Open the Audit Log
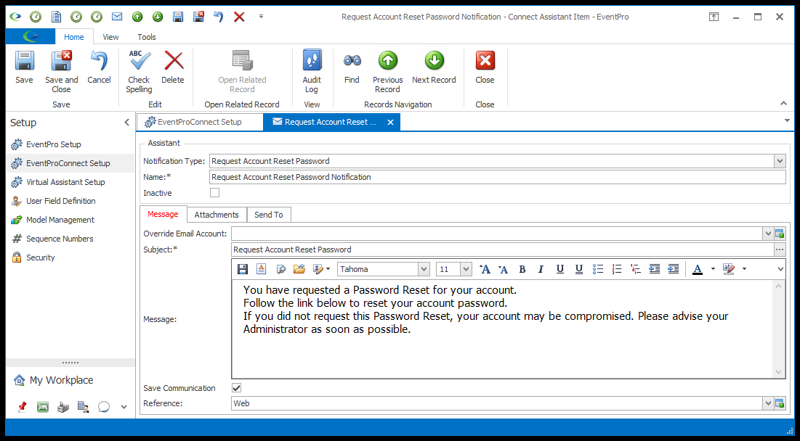The width and height of the screenshot is (800, 441). [x=312, y=72]
